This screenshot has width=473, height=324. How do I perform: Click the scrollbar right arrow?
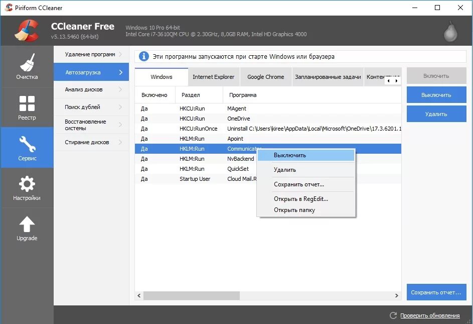point(397,295)
